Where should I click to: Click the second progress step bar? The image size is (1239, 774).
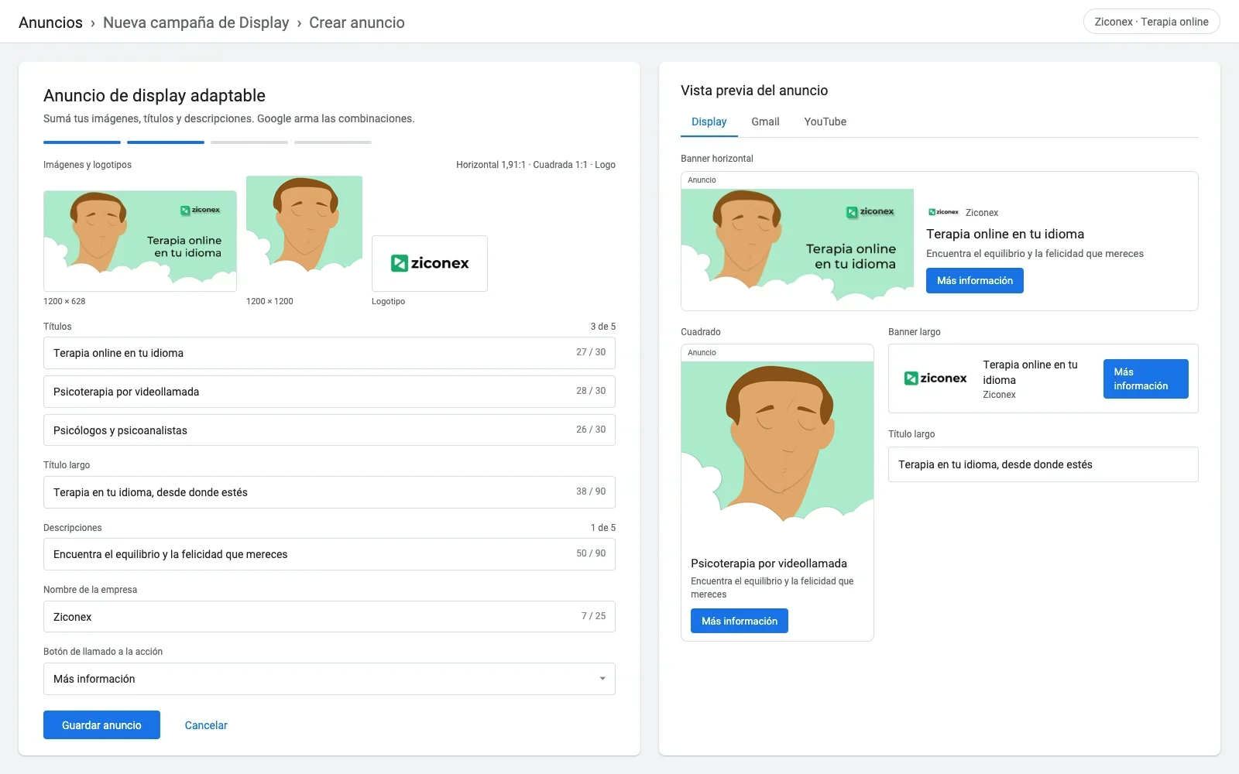click(166, 142)
